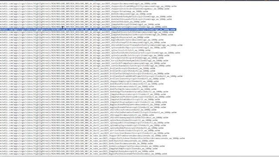
Task: Click the xertionclean3konasite dust2 line
Action: (x=85, y=133)
